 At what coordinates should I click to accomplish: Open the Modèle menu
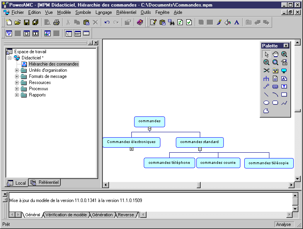pos(64,12)
